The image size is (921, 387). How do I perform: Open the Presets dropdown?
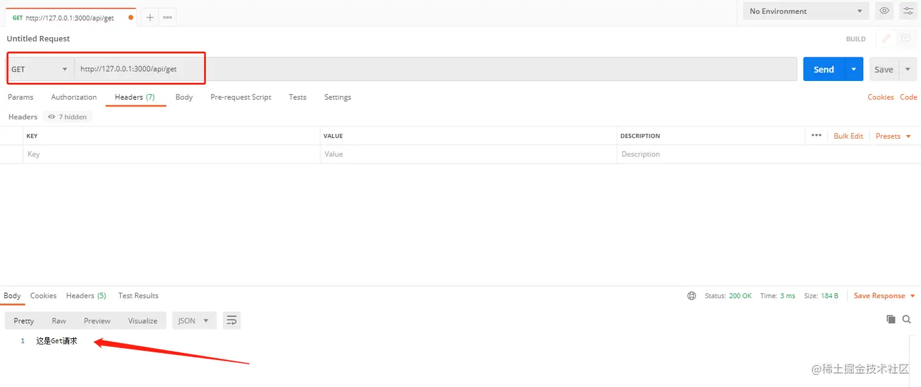pyautogui.click(x=894, y=136)
